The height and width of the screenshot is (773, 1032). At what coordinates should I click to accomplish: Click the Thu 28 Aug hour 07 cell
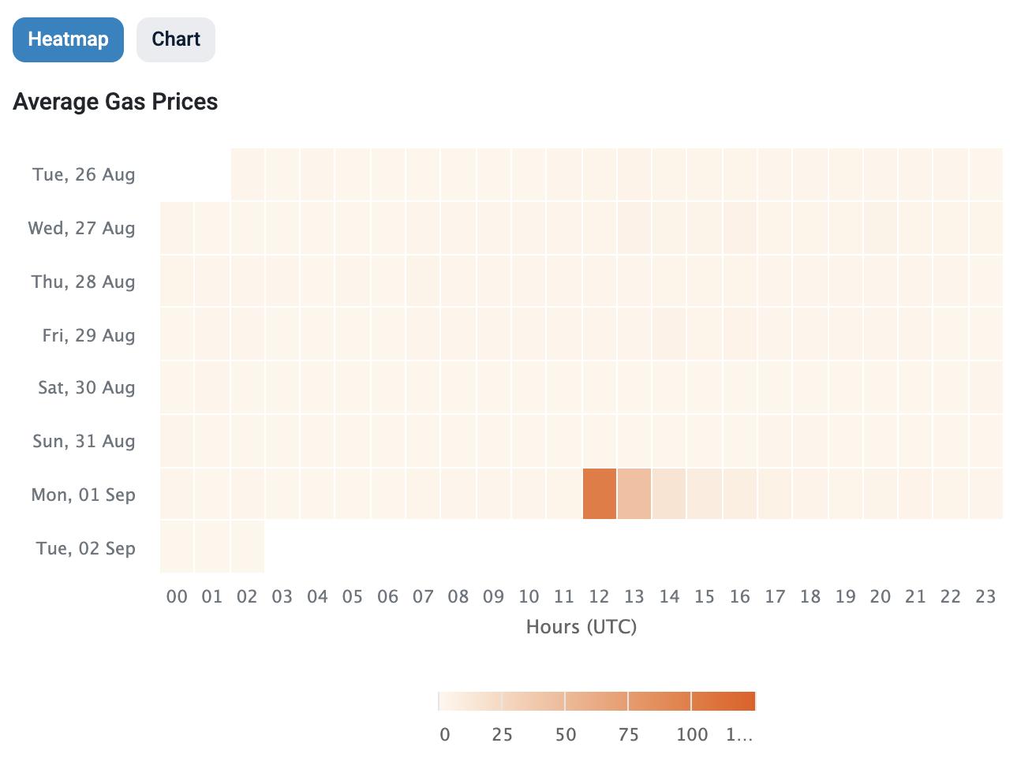point(424,281)
